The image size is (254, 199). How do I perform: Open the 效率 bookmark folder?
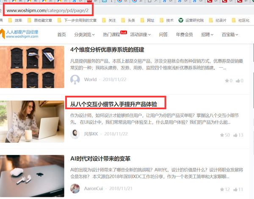point(15,20)
